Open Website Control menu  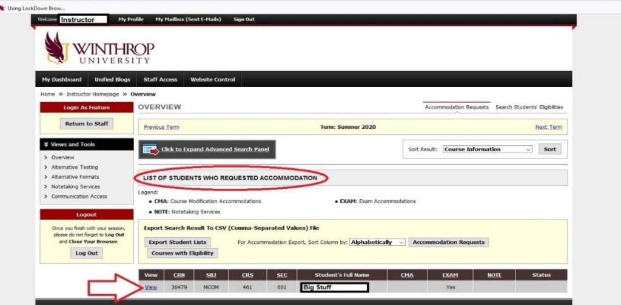[212, 79]
